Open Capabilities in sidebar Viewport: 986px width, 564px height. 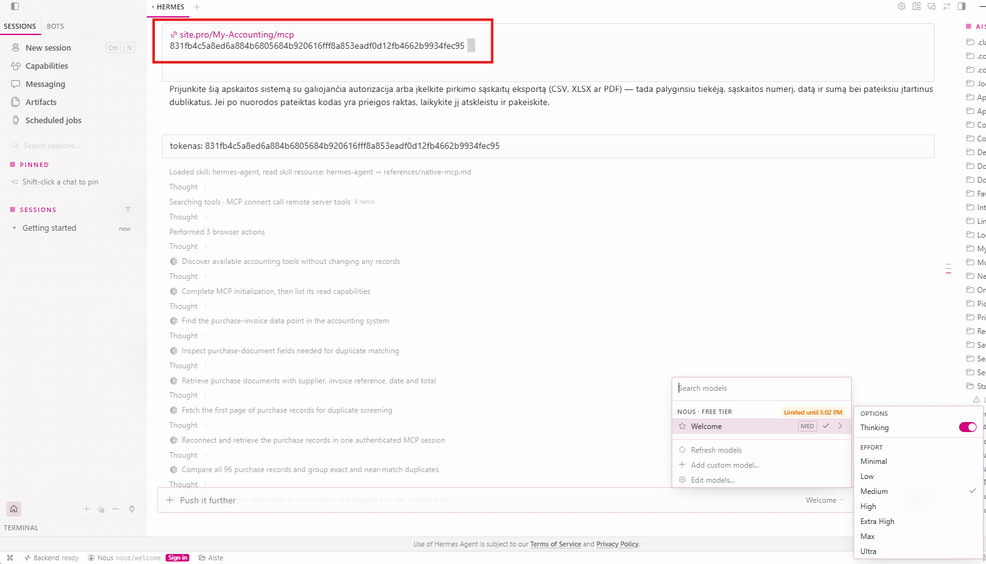click(46, 66)
